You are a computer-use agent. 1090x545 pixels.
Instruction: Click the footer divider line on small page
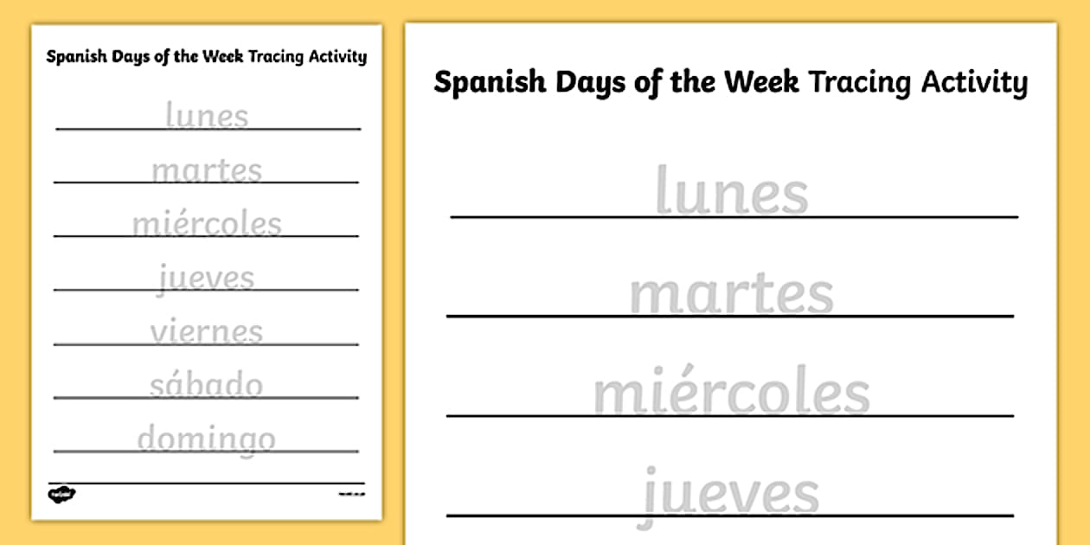206,484
